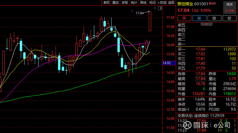This screenshot has height=133, width=238.
Task: Click the 买一 bid price 17.84
Action: pyautogui.click(x=200, y=49)
